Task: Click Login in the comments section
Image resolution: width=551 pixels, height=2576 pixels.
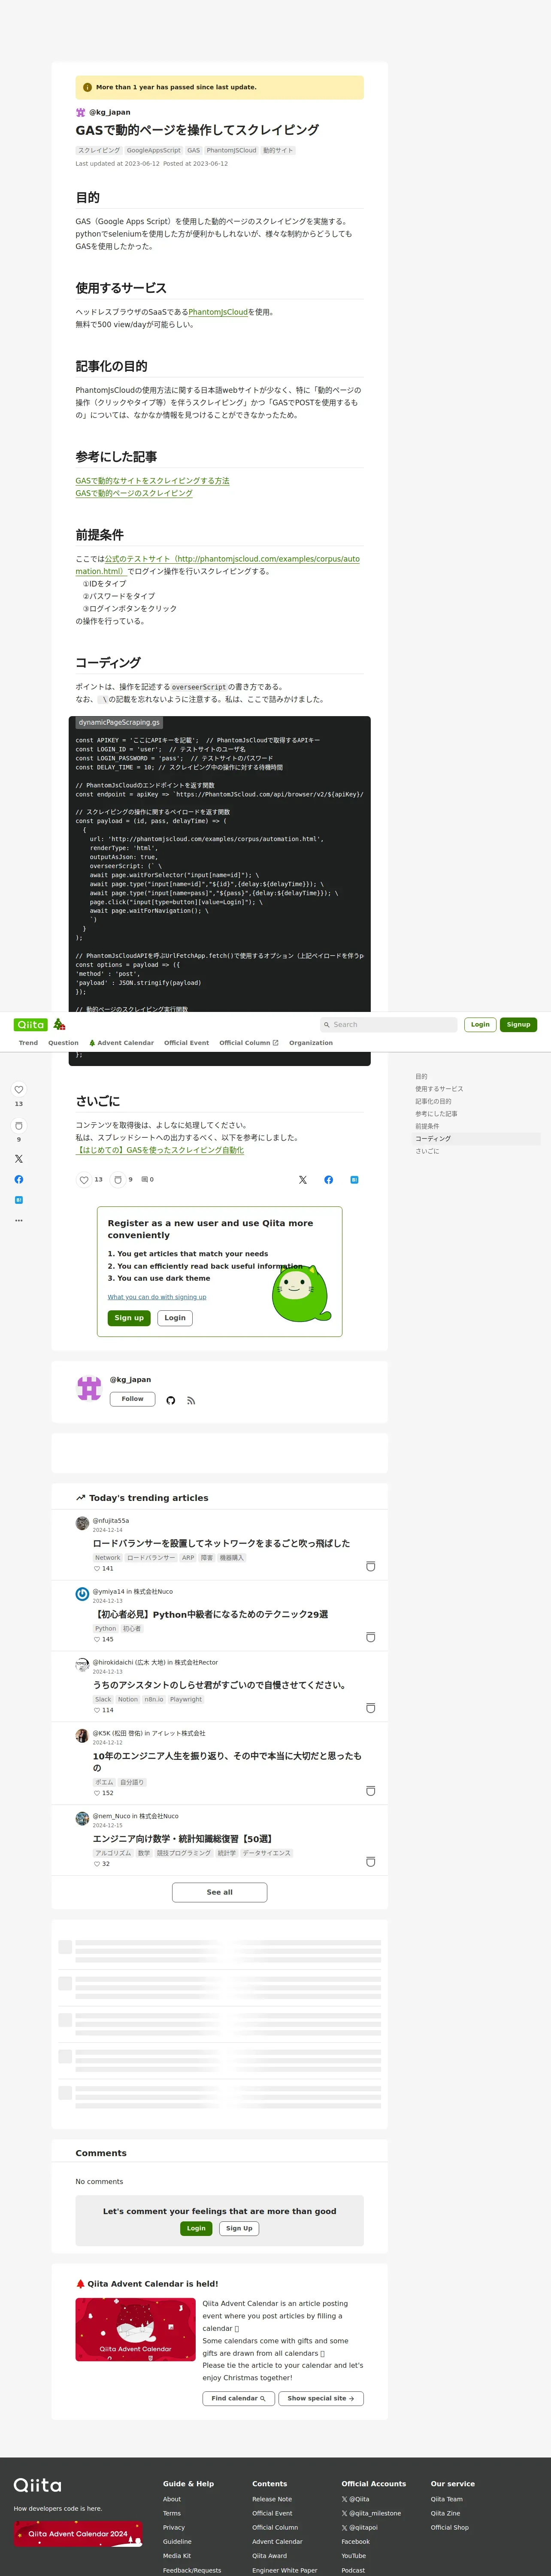Action: click(x=196, y=2228)
